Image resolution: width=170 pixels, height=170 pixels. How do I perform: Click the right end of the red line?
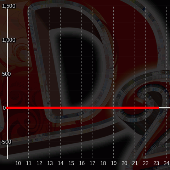point(158,108)
